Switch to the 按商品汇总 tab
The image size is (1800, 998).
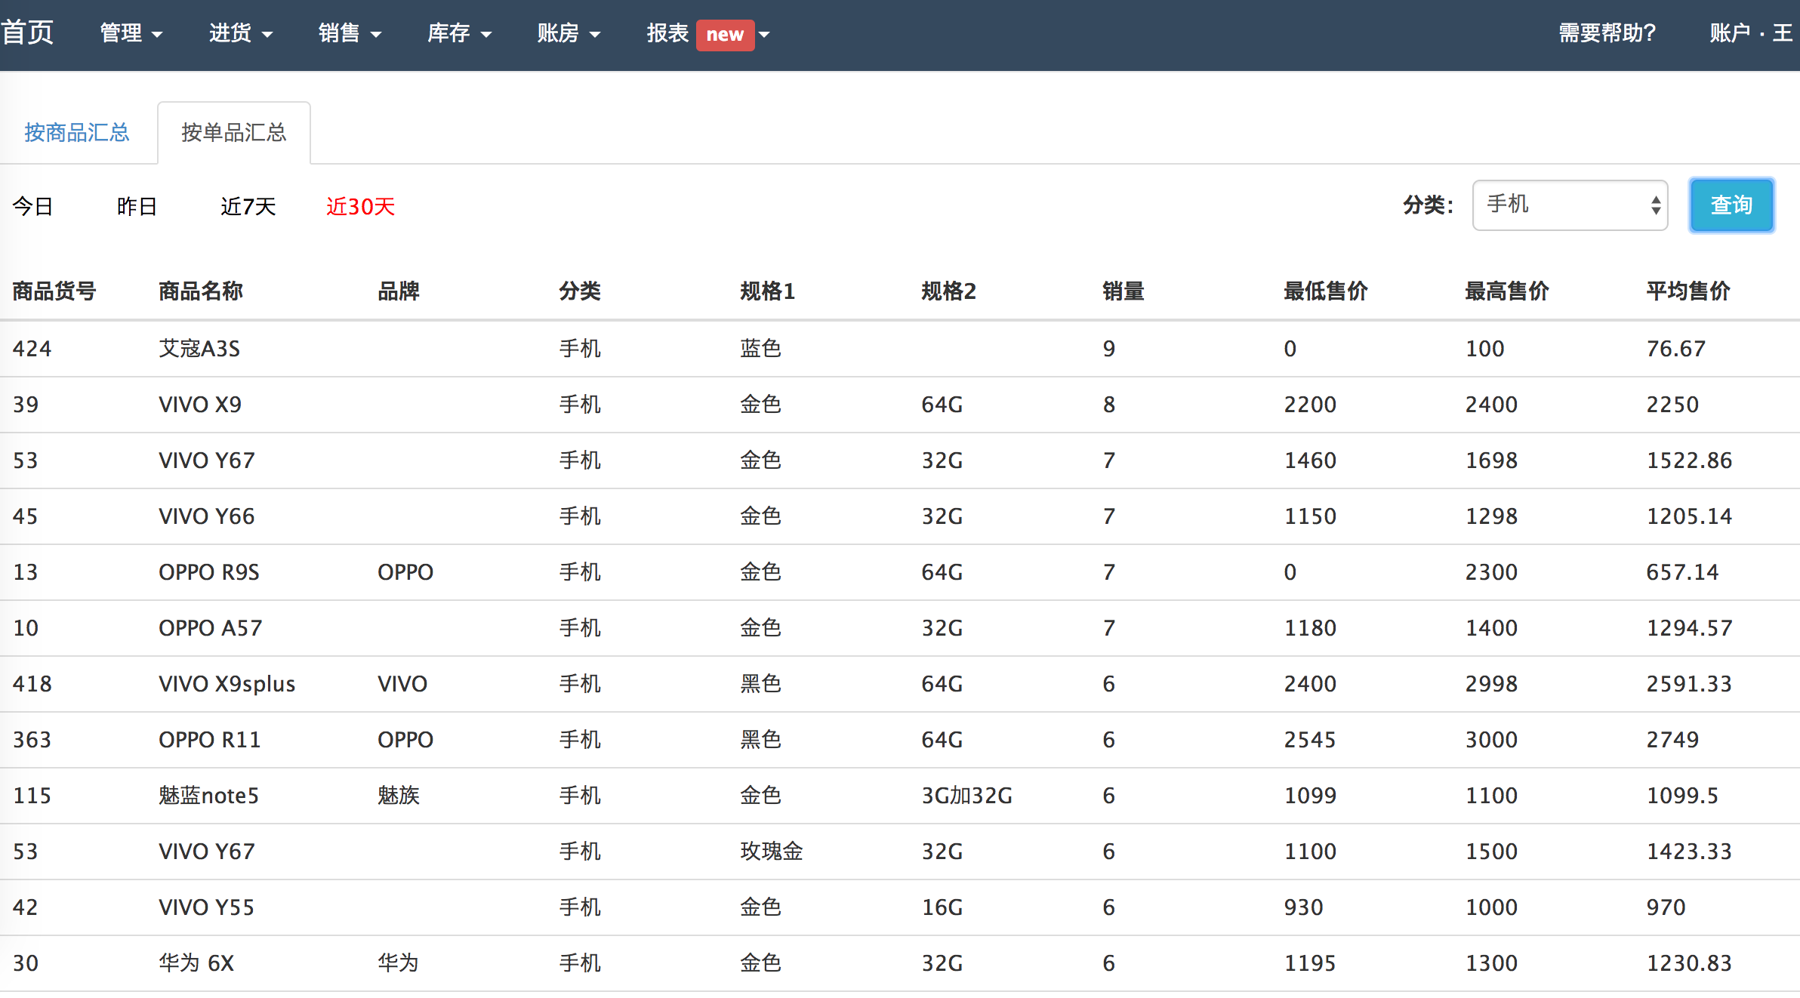tap(77, 132)
